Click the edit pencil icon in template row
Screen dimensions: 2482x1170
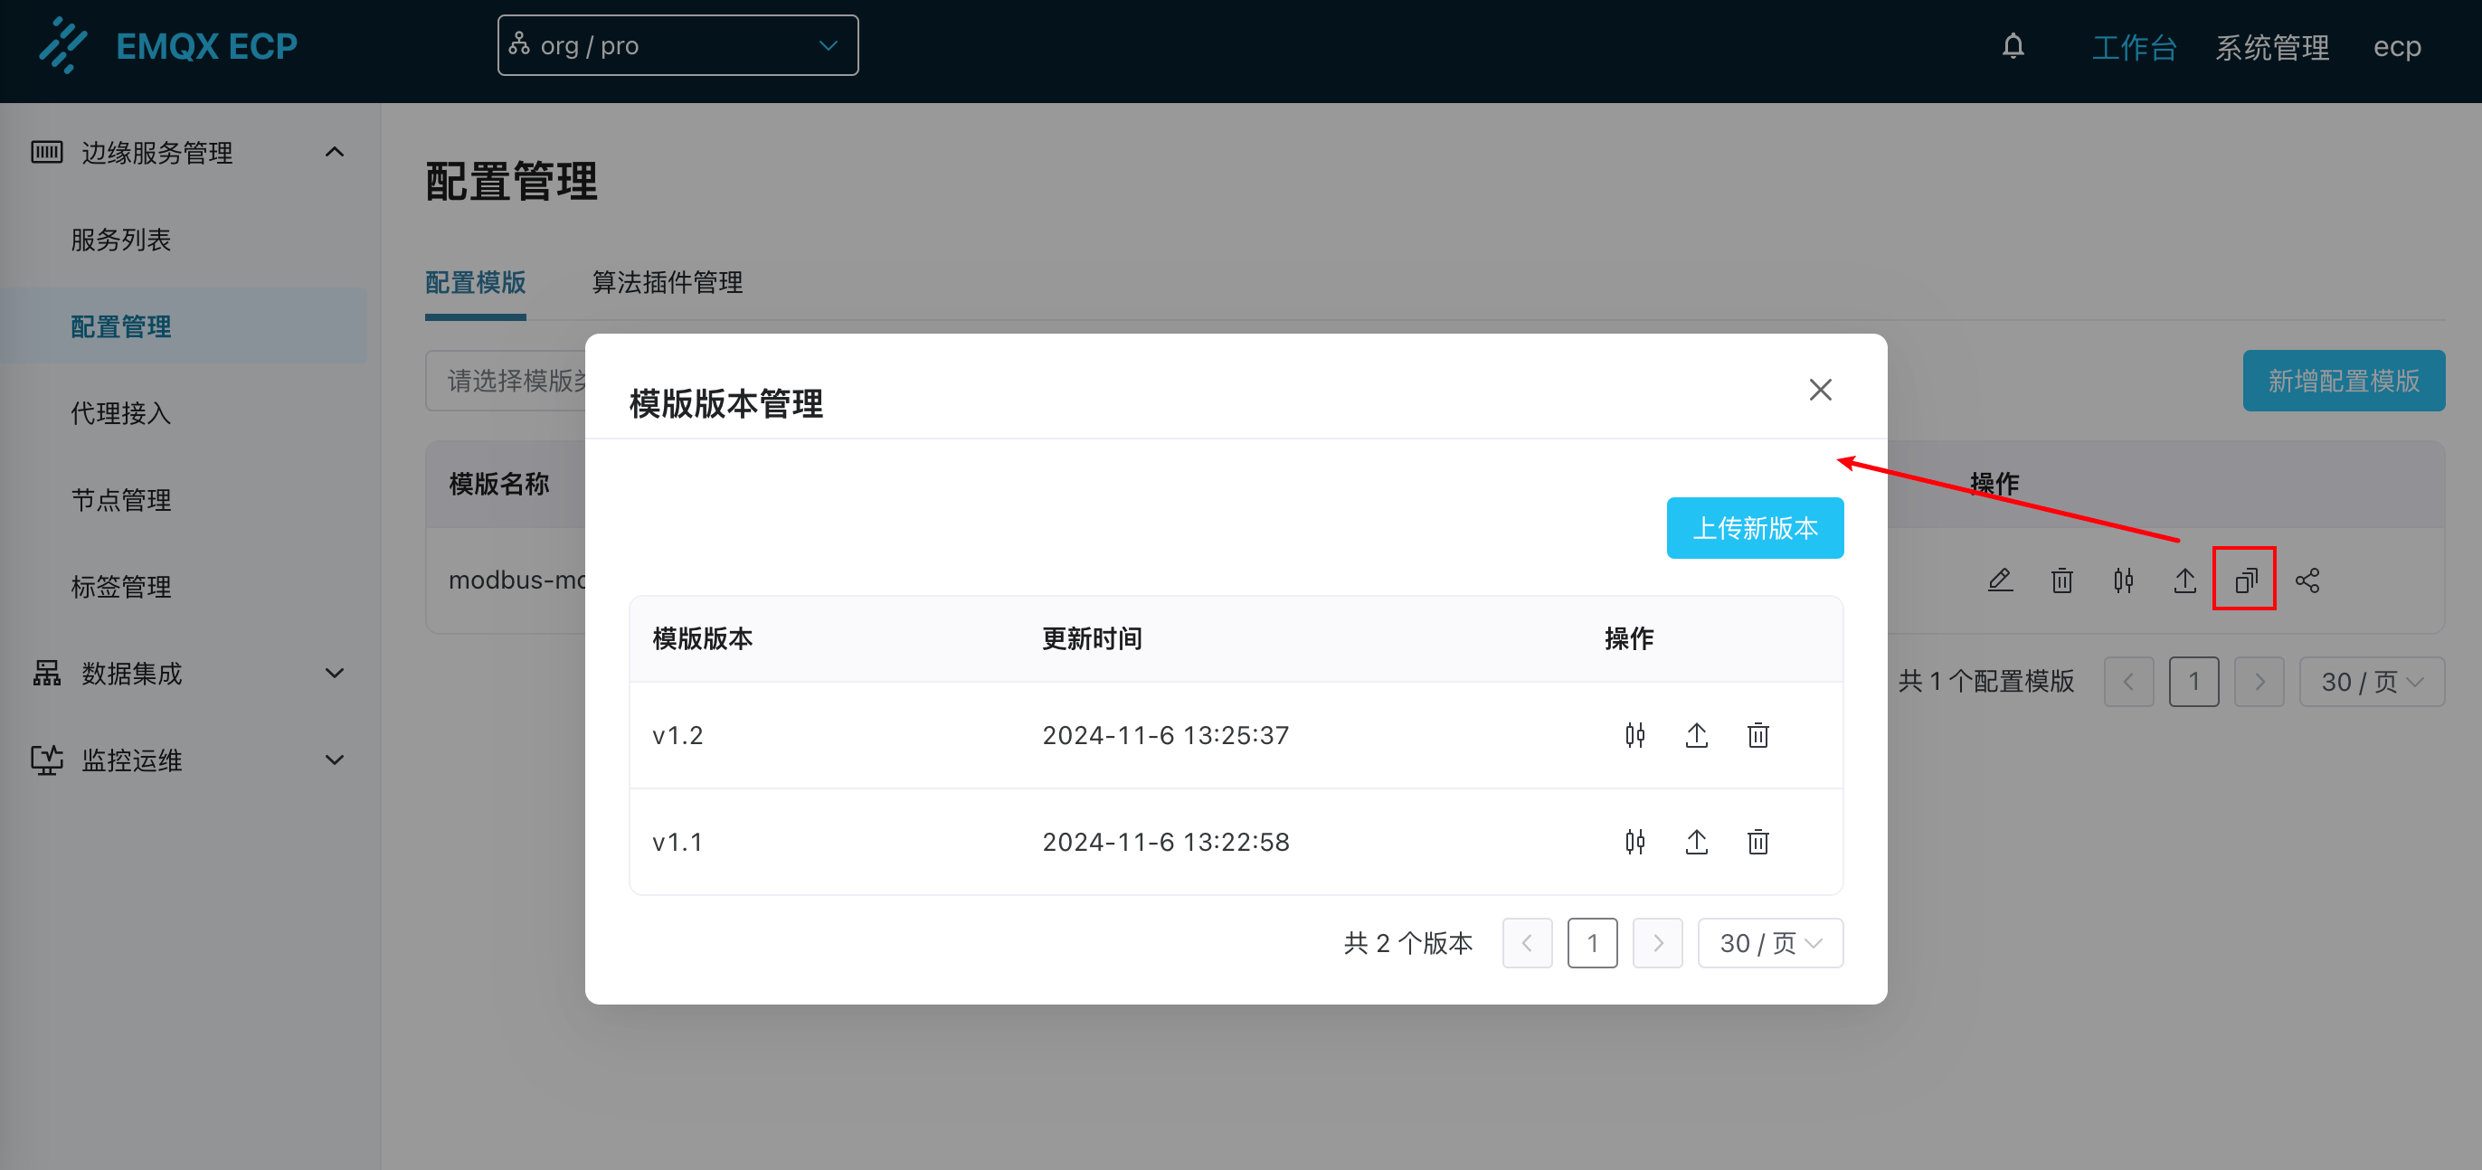[2000, 580]
